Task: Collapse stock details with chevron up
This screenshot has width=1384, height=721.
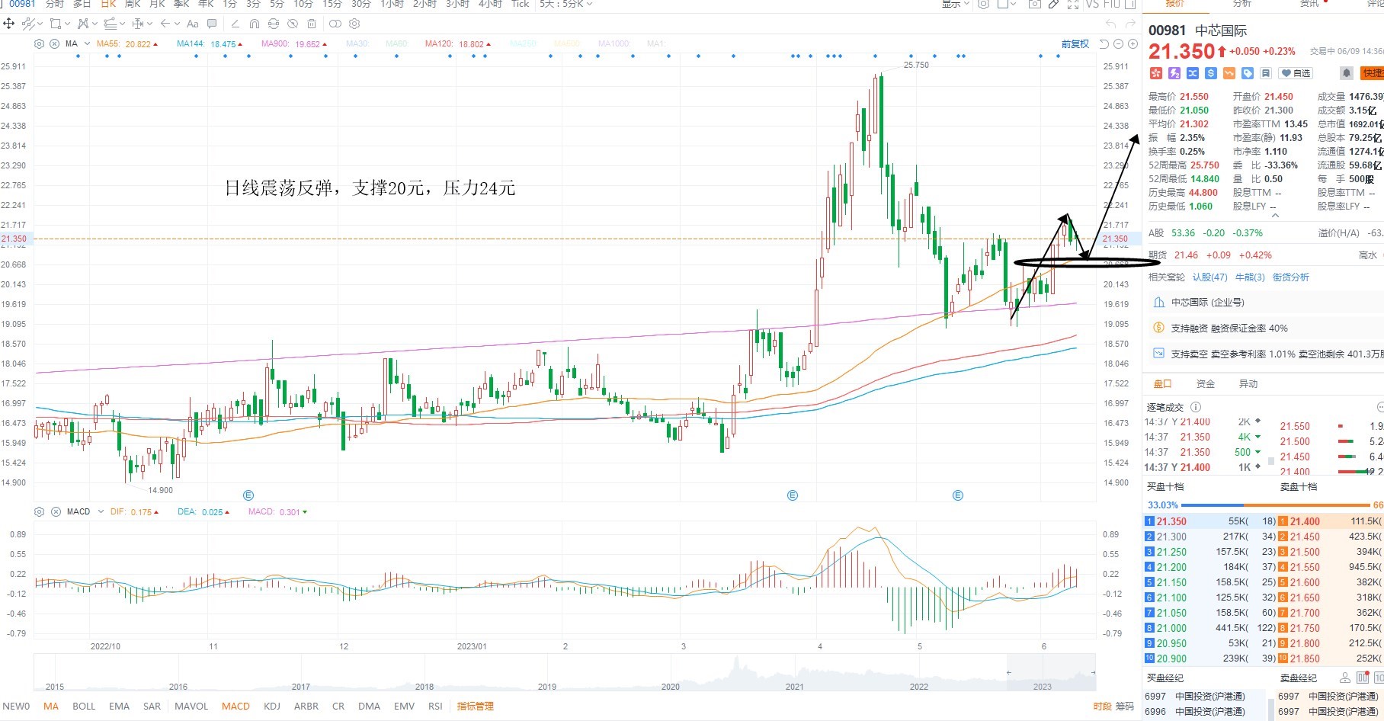Action: [x=1275, y=216]
